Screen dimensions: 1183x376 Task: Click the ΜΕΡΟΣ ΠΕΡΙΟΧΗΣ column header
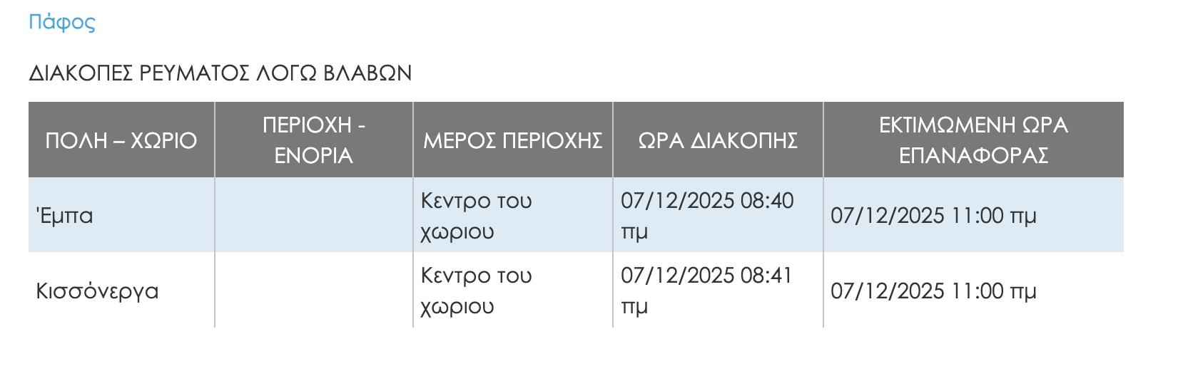tap(512, 140)
